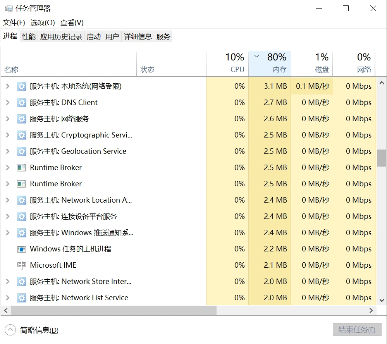Click the gear icon beside 服务主机: DNS Client

22,103
